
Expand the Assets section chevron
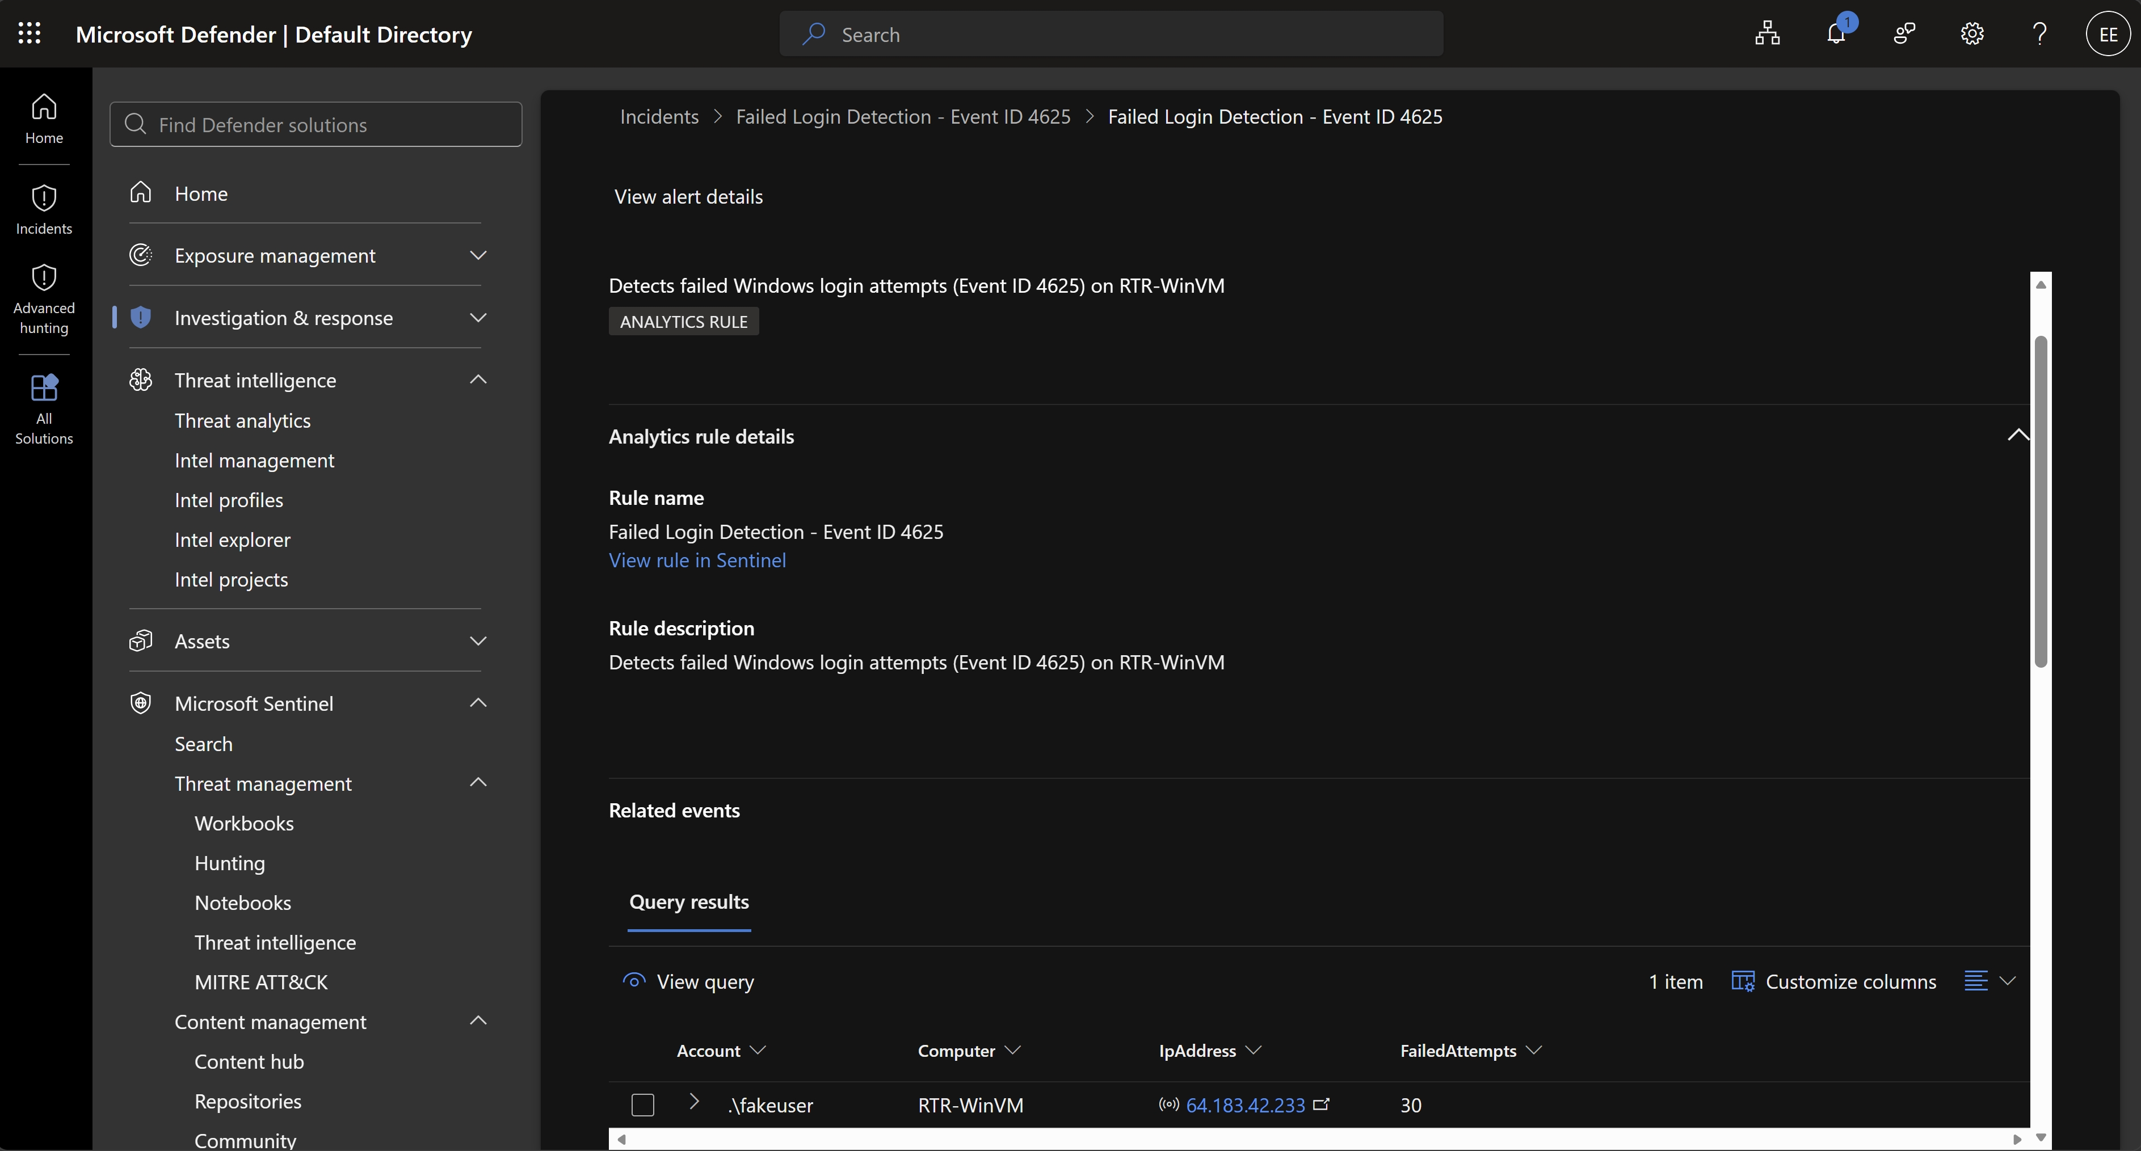coord(478,641)
